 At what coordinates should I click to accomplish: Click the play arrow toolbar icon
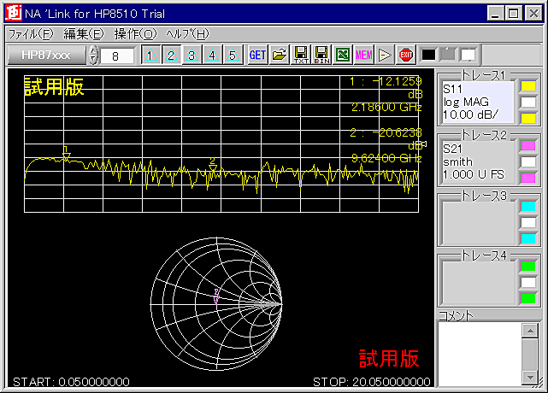pos(385,55)
